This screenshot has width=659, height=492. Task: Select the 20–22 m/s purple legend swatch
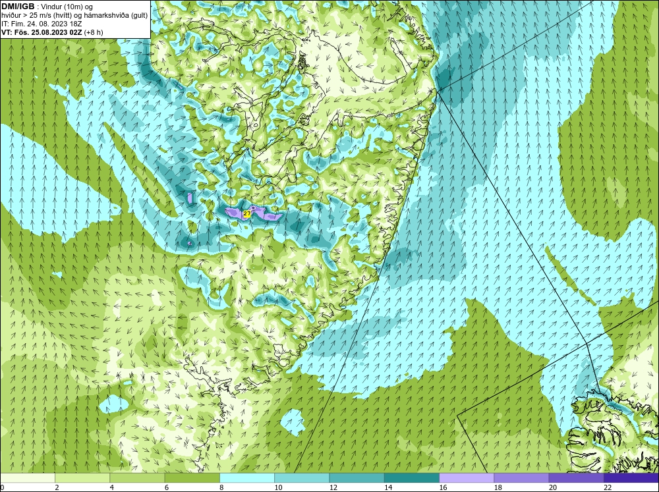[576, 478]
